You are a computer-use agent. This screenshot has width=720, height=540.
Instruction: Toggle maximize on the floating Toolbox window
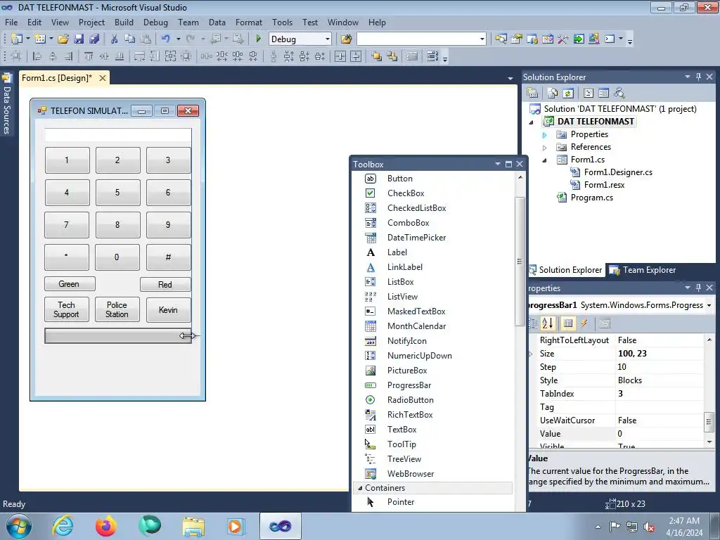click(508, 164)
